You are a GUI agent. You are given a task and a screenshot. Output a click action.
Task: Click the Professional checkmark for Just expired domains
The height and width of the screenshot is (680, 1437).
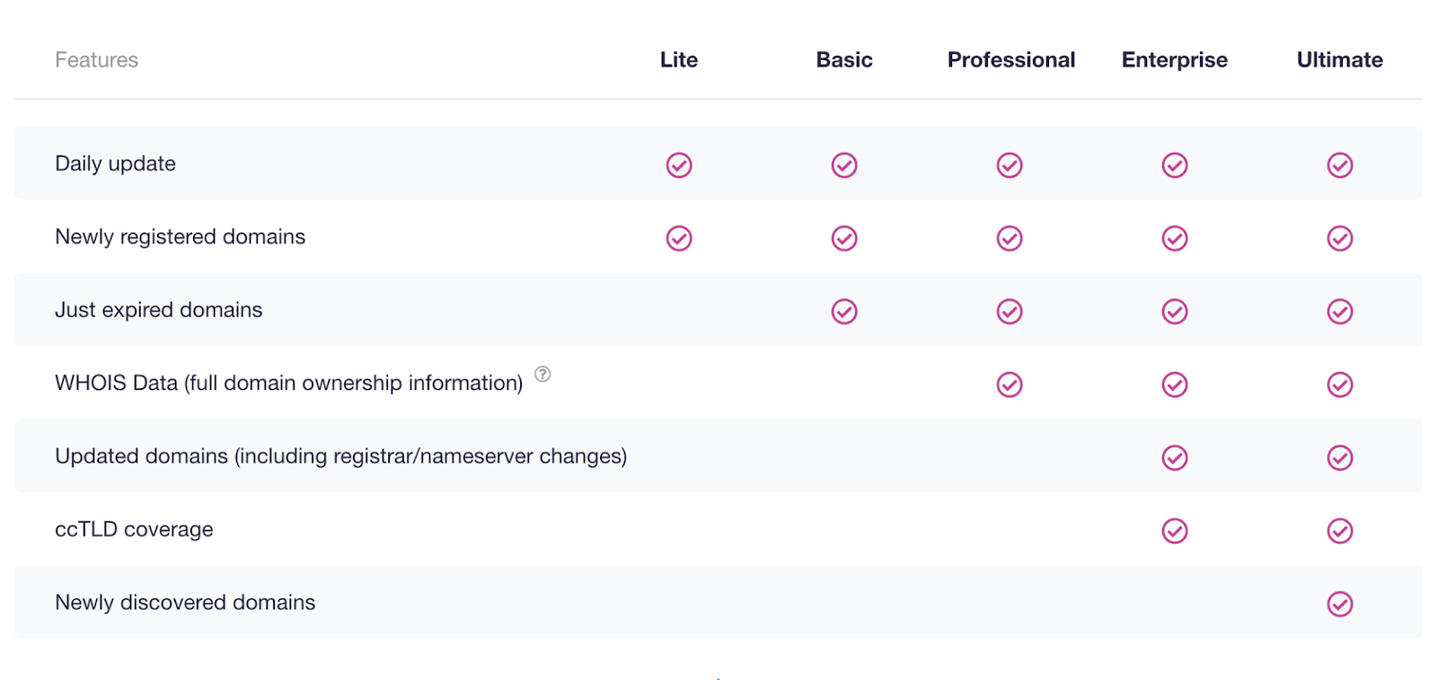pos(1009,312)
